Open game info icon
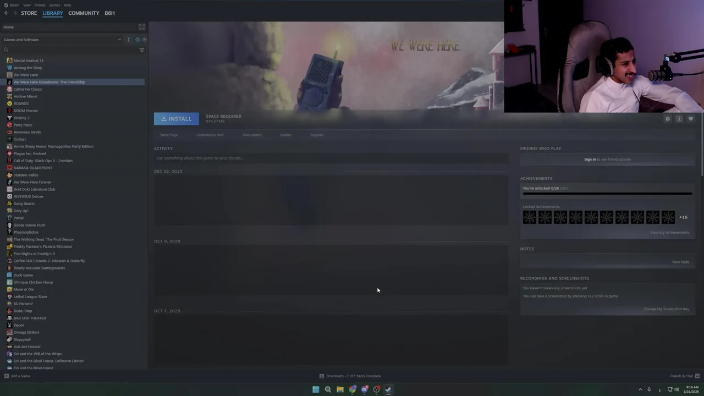Screen dimensions: 704x396 coord(679,119)
